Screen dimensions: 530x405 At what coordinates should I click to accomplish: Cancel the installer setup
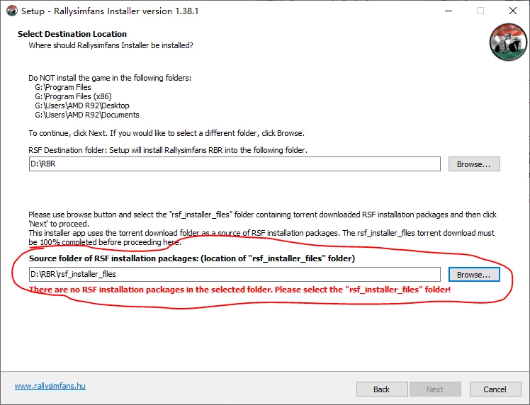495,389
